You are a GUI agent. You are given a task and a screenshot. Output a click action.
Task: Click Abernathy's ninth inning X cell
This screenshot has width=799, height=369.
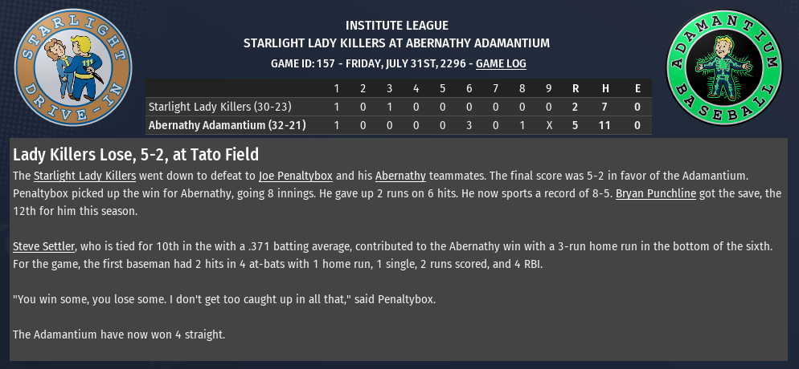[549, 125]
